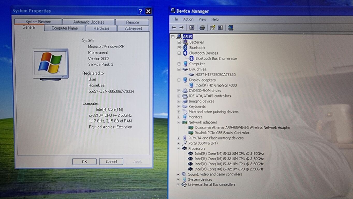
Task: Click the Qualcomm Atheros wireless adapter icon
Action: pyautogui.click(x=191, y=127)
